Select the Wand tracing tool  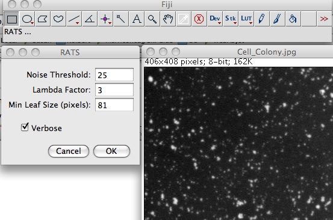pos(121,19)
